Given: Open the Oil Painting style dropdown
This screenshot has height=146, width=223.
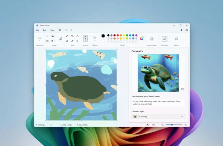Looking at the screenshot, I should pyautogui.click(x=158, y=117).
